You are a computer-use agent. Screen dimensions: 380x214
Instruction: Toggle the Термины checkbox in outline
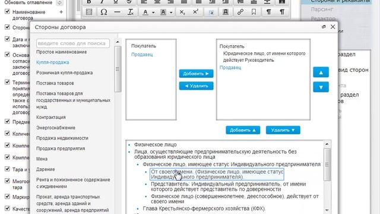coord(7,82)
